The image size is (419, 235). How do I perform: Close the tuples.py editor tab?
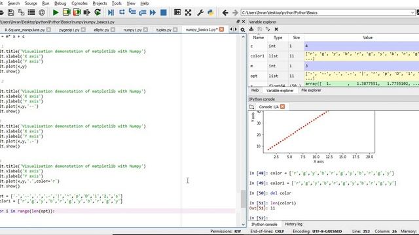[175, 29]
